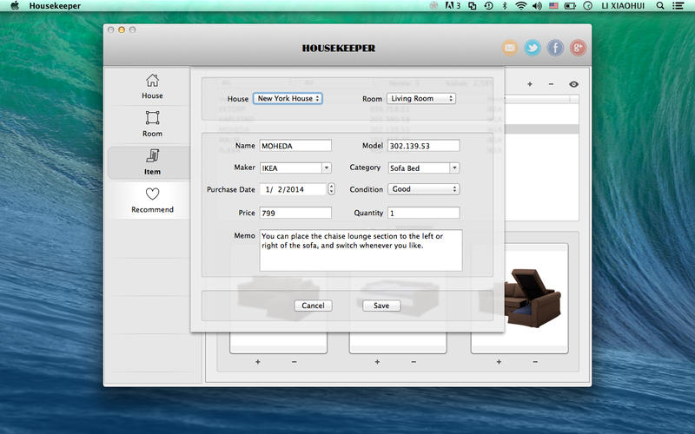
Task: Click the Cancel button
Action: [x=313, y=306]
